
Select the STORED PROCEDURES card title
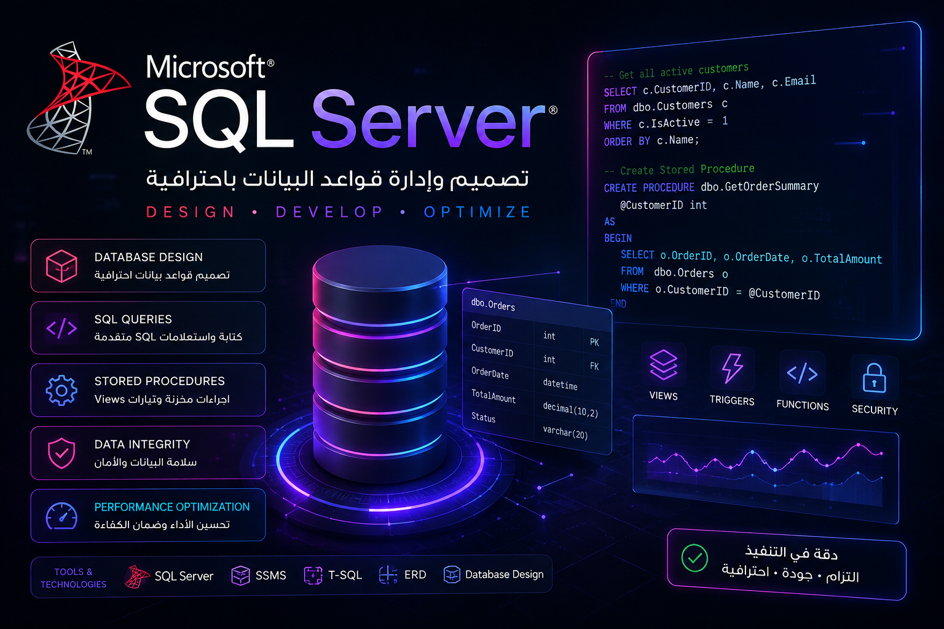point(160,381)
